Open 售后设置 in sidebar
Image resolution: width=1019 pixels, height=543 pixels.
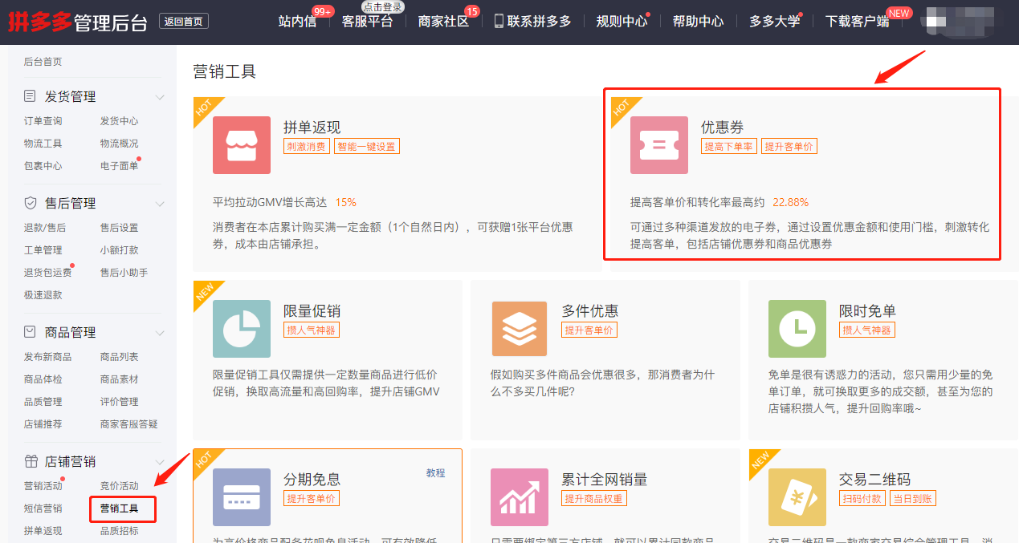pos(119,228)
